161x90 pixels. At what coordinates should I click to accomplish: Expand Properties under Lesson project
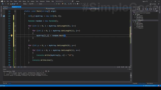click(135, 16)
